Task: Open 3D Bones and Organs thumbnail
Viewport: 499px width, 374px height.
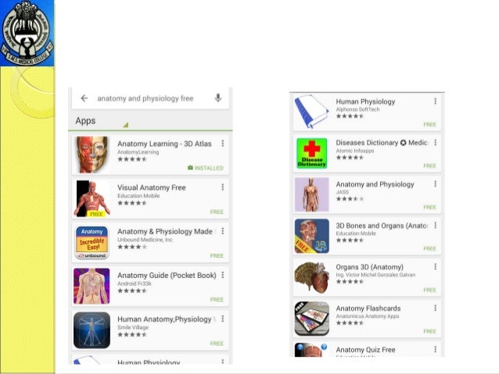Action: pyautogui.click(x=312, y=236)
